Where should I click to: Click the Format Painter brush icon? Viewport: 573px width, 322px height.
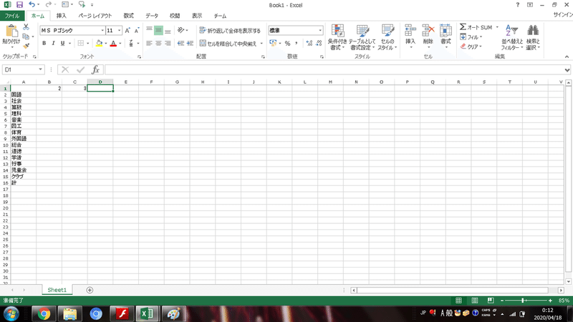click(x=26, y=46)
